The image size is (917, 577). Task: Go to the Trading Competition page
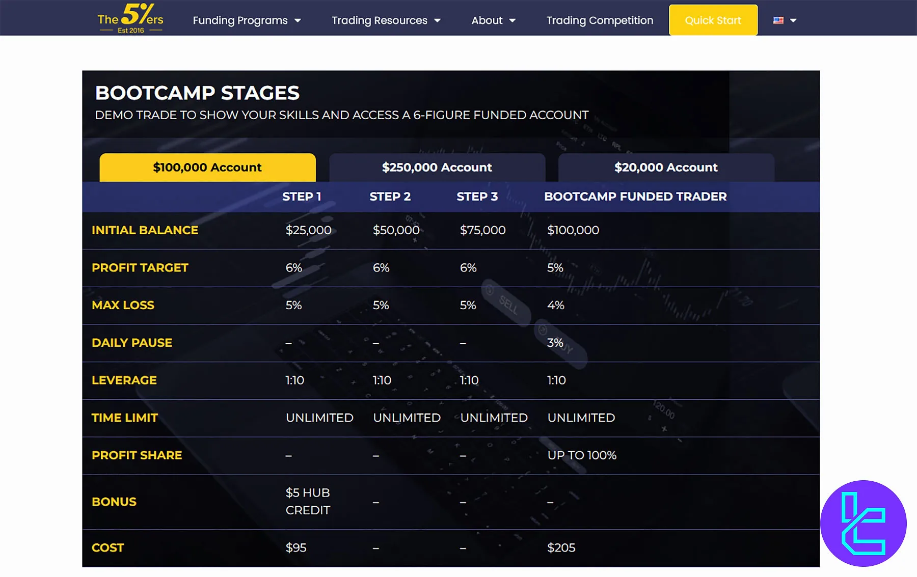coord(600,20)
